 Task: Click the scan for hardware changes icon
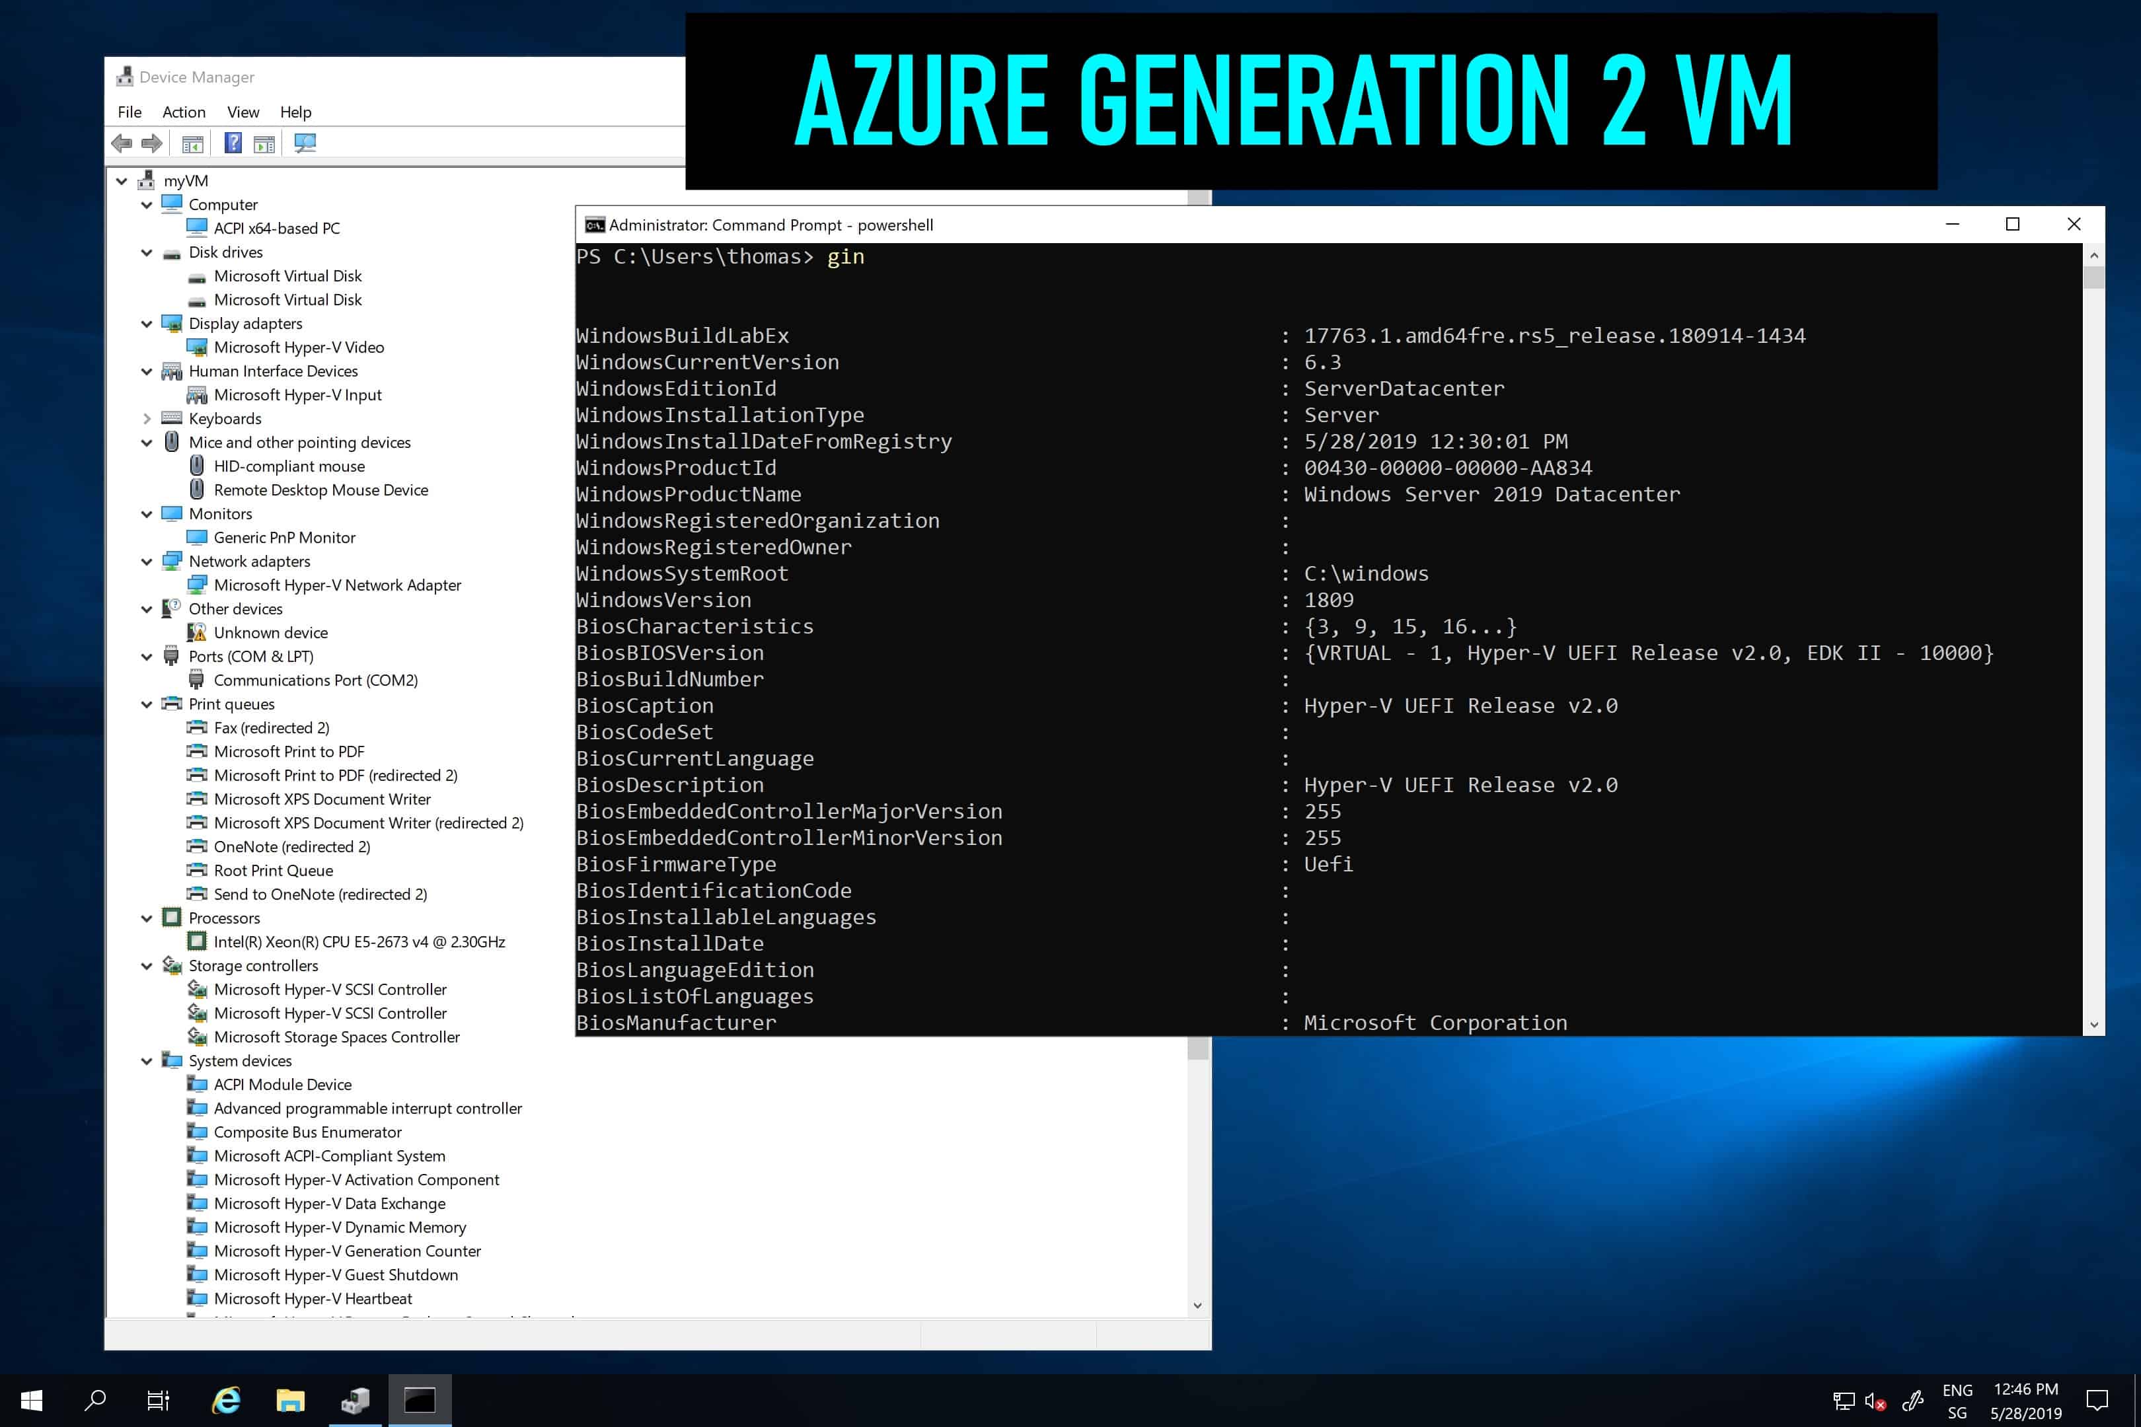(x=303, y=143)
